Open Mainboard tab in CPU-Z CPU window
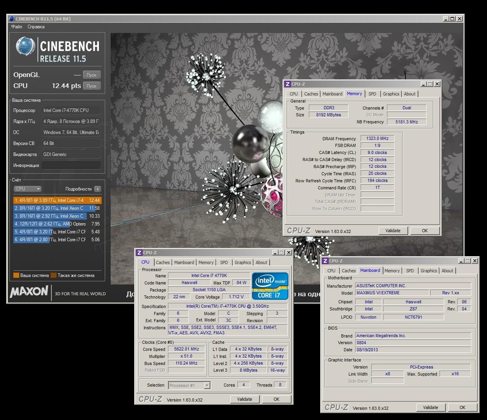The height and width of the screenshot is (420, 487). pyautogui.click(x=184, y=262)
